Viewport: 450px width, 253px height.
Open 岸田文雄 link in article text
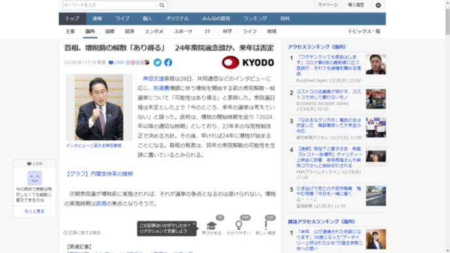tap(153, 79)
